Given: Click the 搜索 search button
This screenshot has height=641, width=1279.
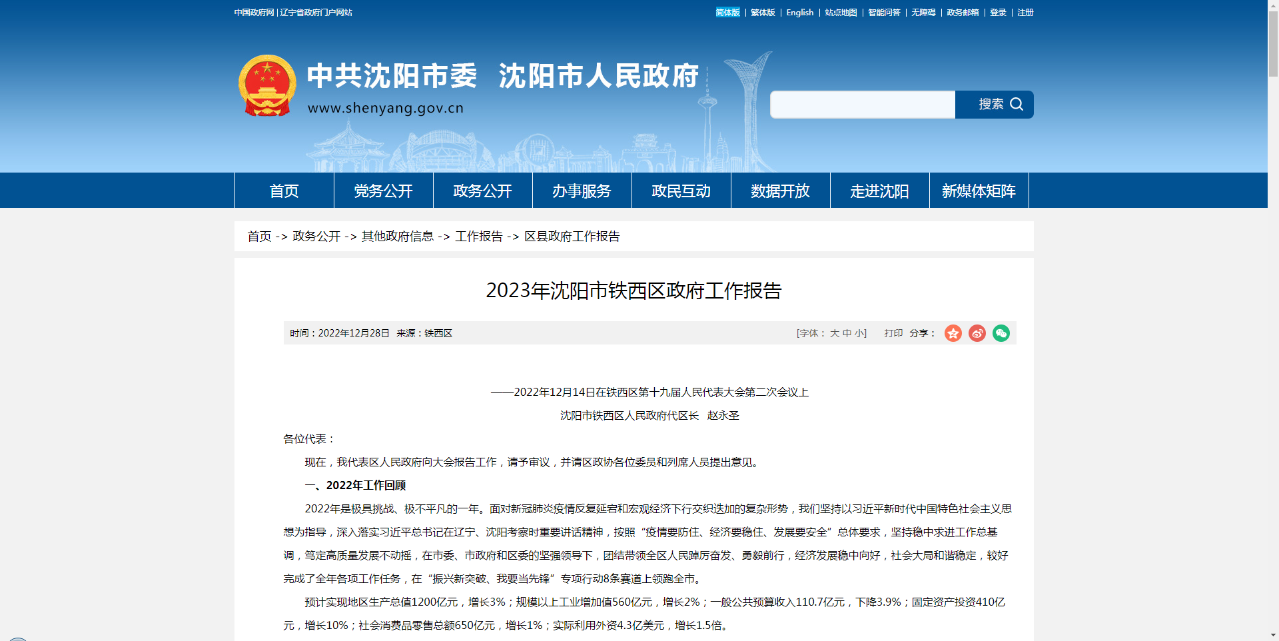Looking at the screenshot, I should [x=994, y=105].
